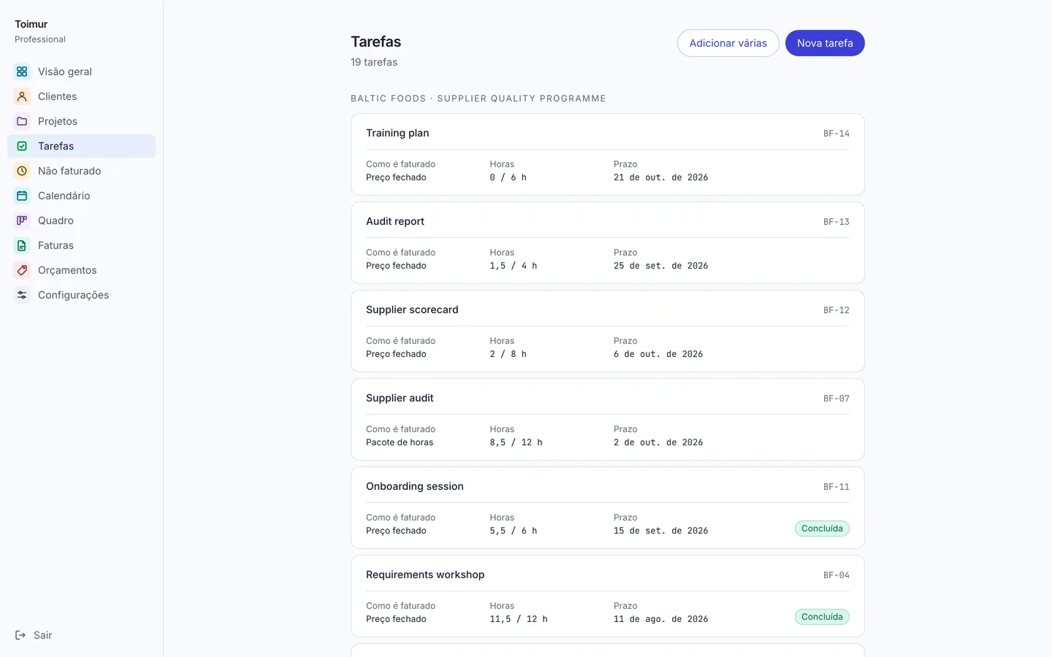Click the 2 de out. de 2026 deadline
Viewport: 1052px width, 657px height.
(658, 442)
